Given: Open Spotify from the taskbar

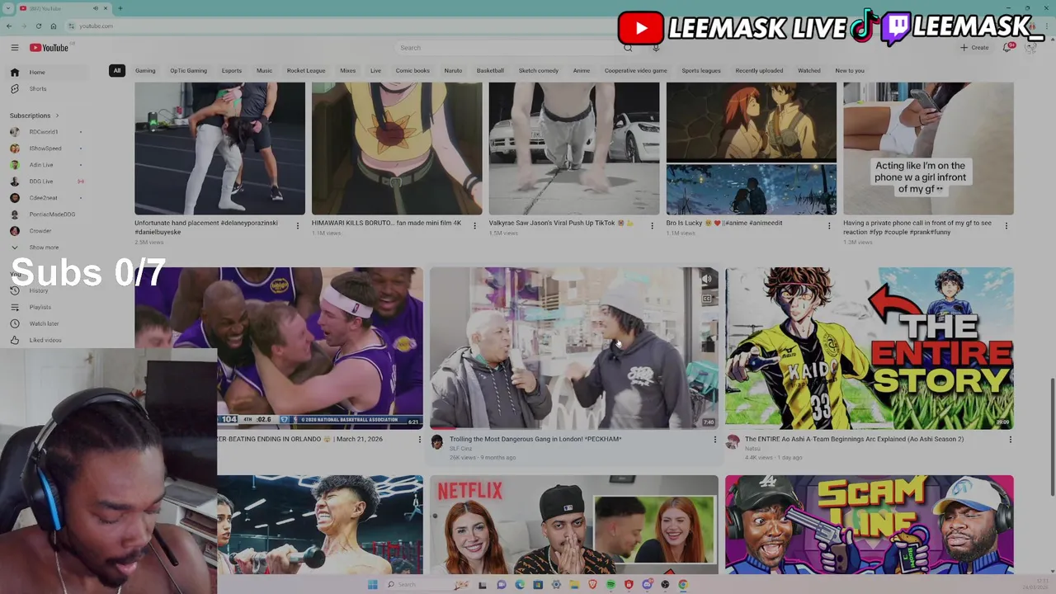Looking at the screenshot, I should [x=610, y=585].
